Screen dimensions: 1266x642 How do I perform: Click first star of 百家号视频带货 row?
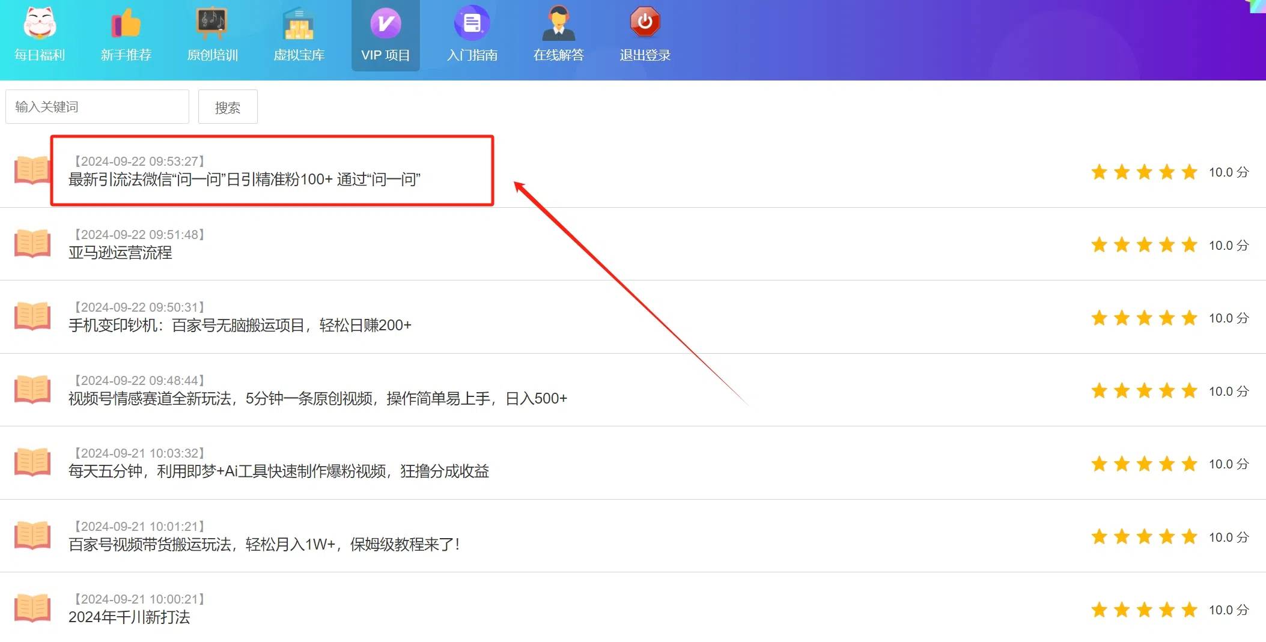pos(1100,537)
